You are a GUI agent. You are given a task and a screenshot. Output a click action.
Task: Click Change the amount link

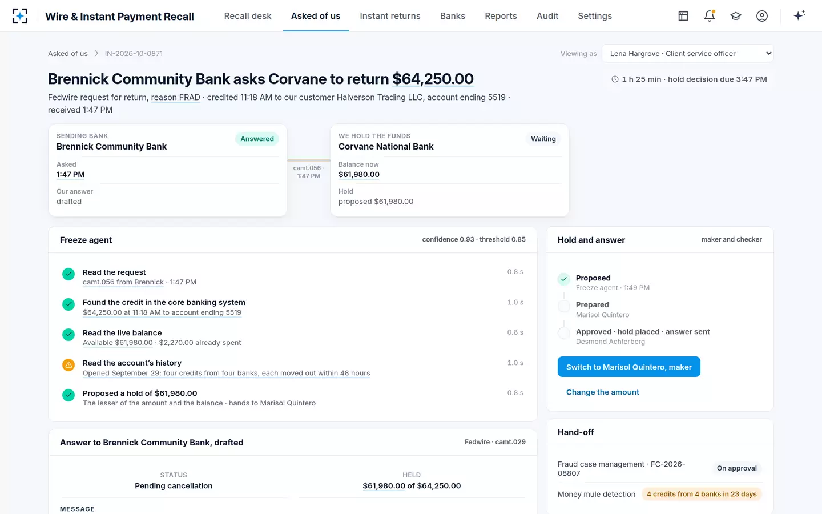click(602, 392)
